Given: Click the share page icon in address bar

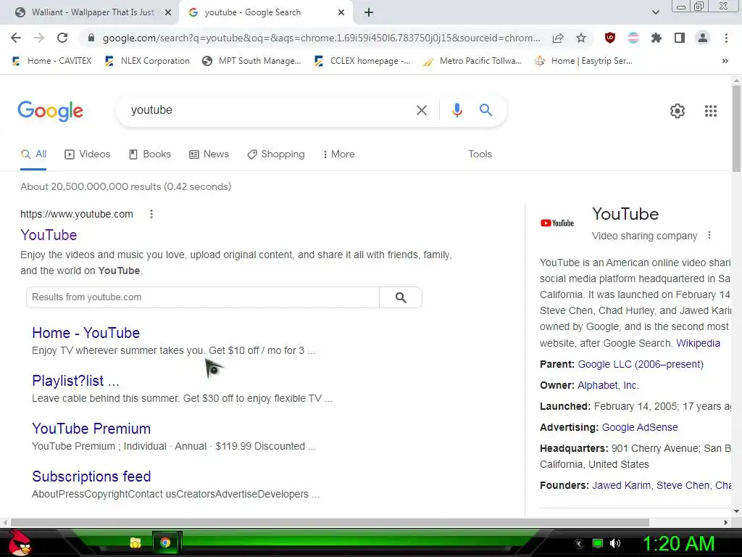Looking at the screenshot, I should pyautogui.click(x=558, y=38).
